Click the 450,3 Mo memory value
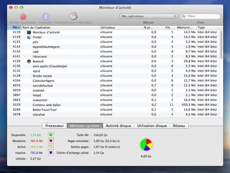Image resolution: width=230 pixels, height=173 pixels. [189, 105]
